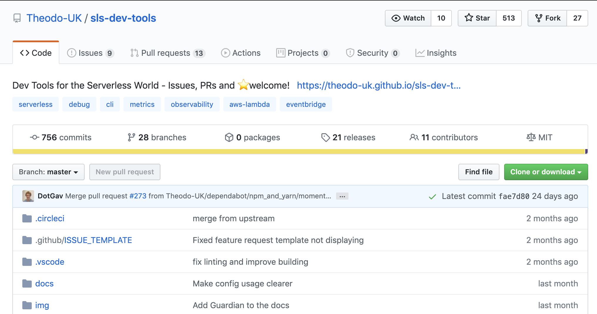597x314 pixels.
Task: Select the serverless topic tag
Action: [36, 104]
